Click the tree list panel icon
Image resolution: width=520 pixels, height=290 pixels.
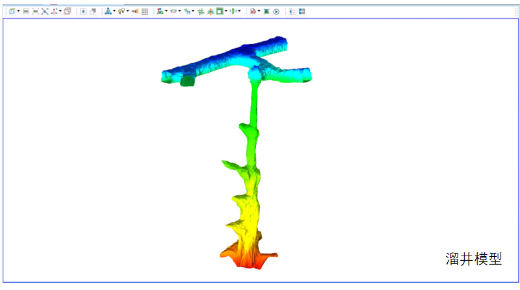[292, 12]
